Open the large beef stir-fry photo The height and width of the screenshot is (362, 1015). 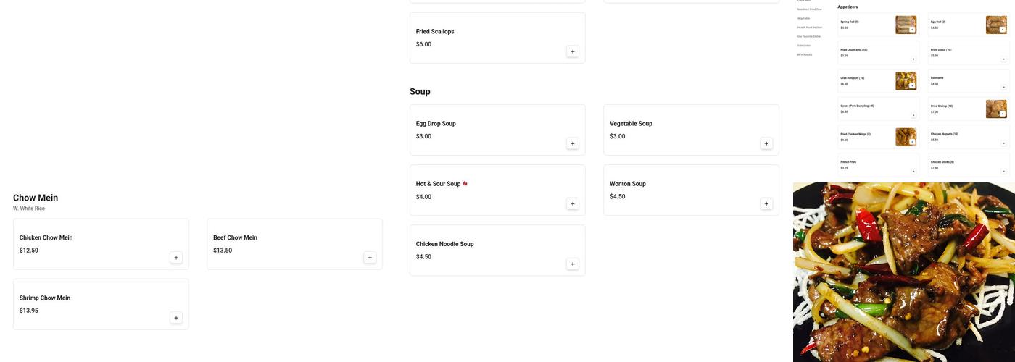point(903,272)
